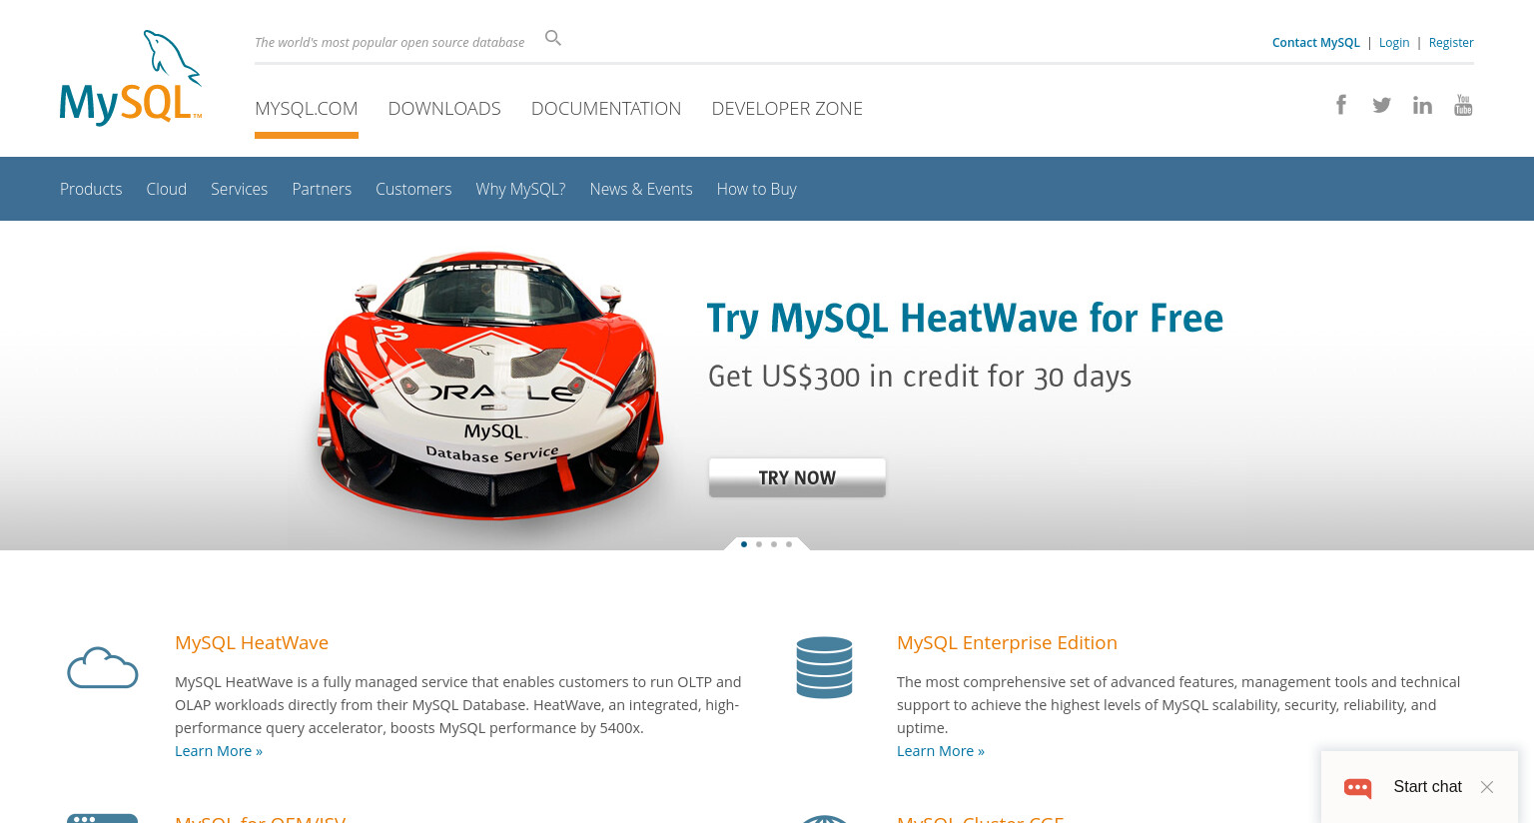Click the cloud icon beside MySQL HeatWave

pos(103,667)
